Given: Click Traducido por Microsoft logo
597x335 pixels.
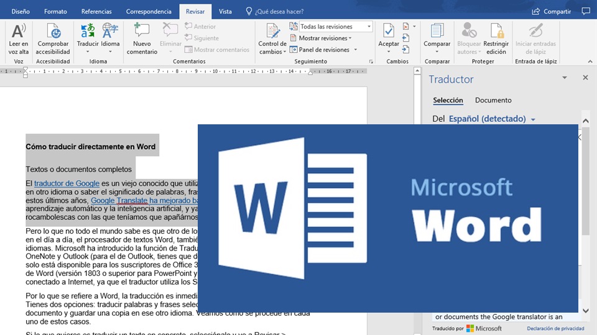Looking at the screenshot, I should 484,329.
